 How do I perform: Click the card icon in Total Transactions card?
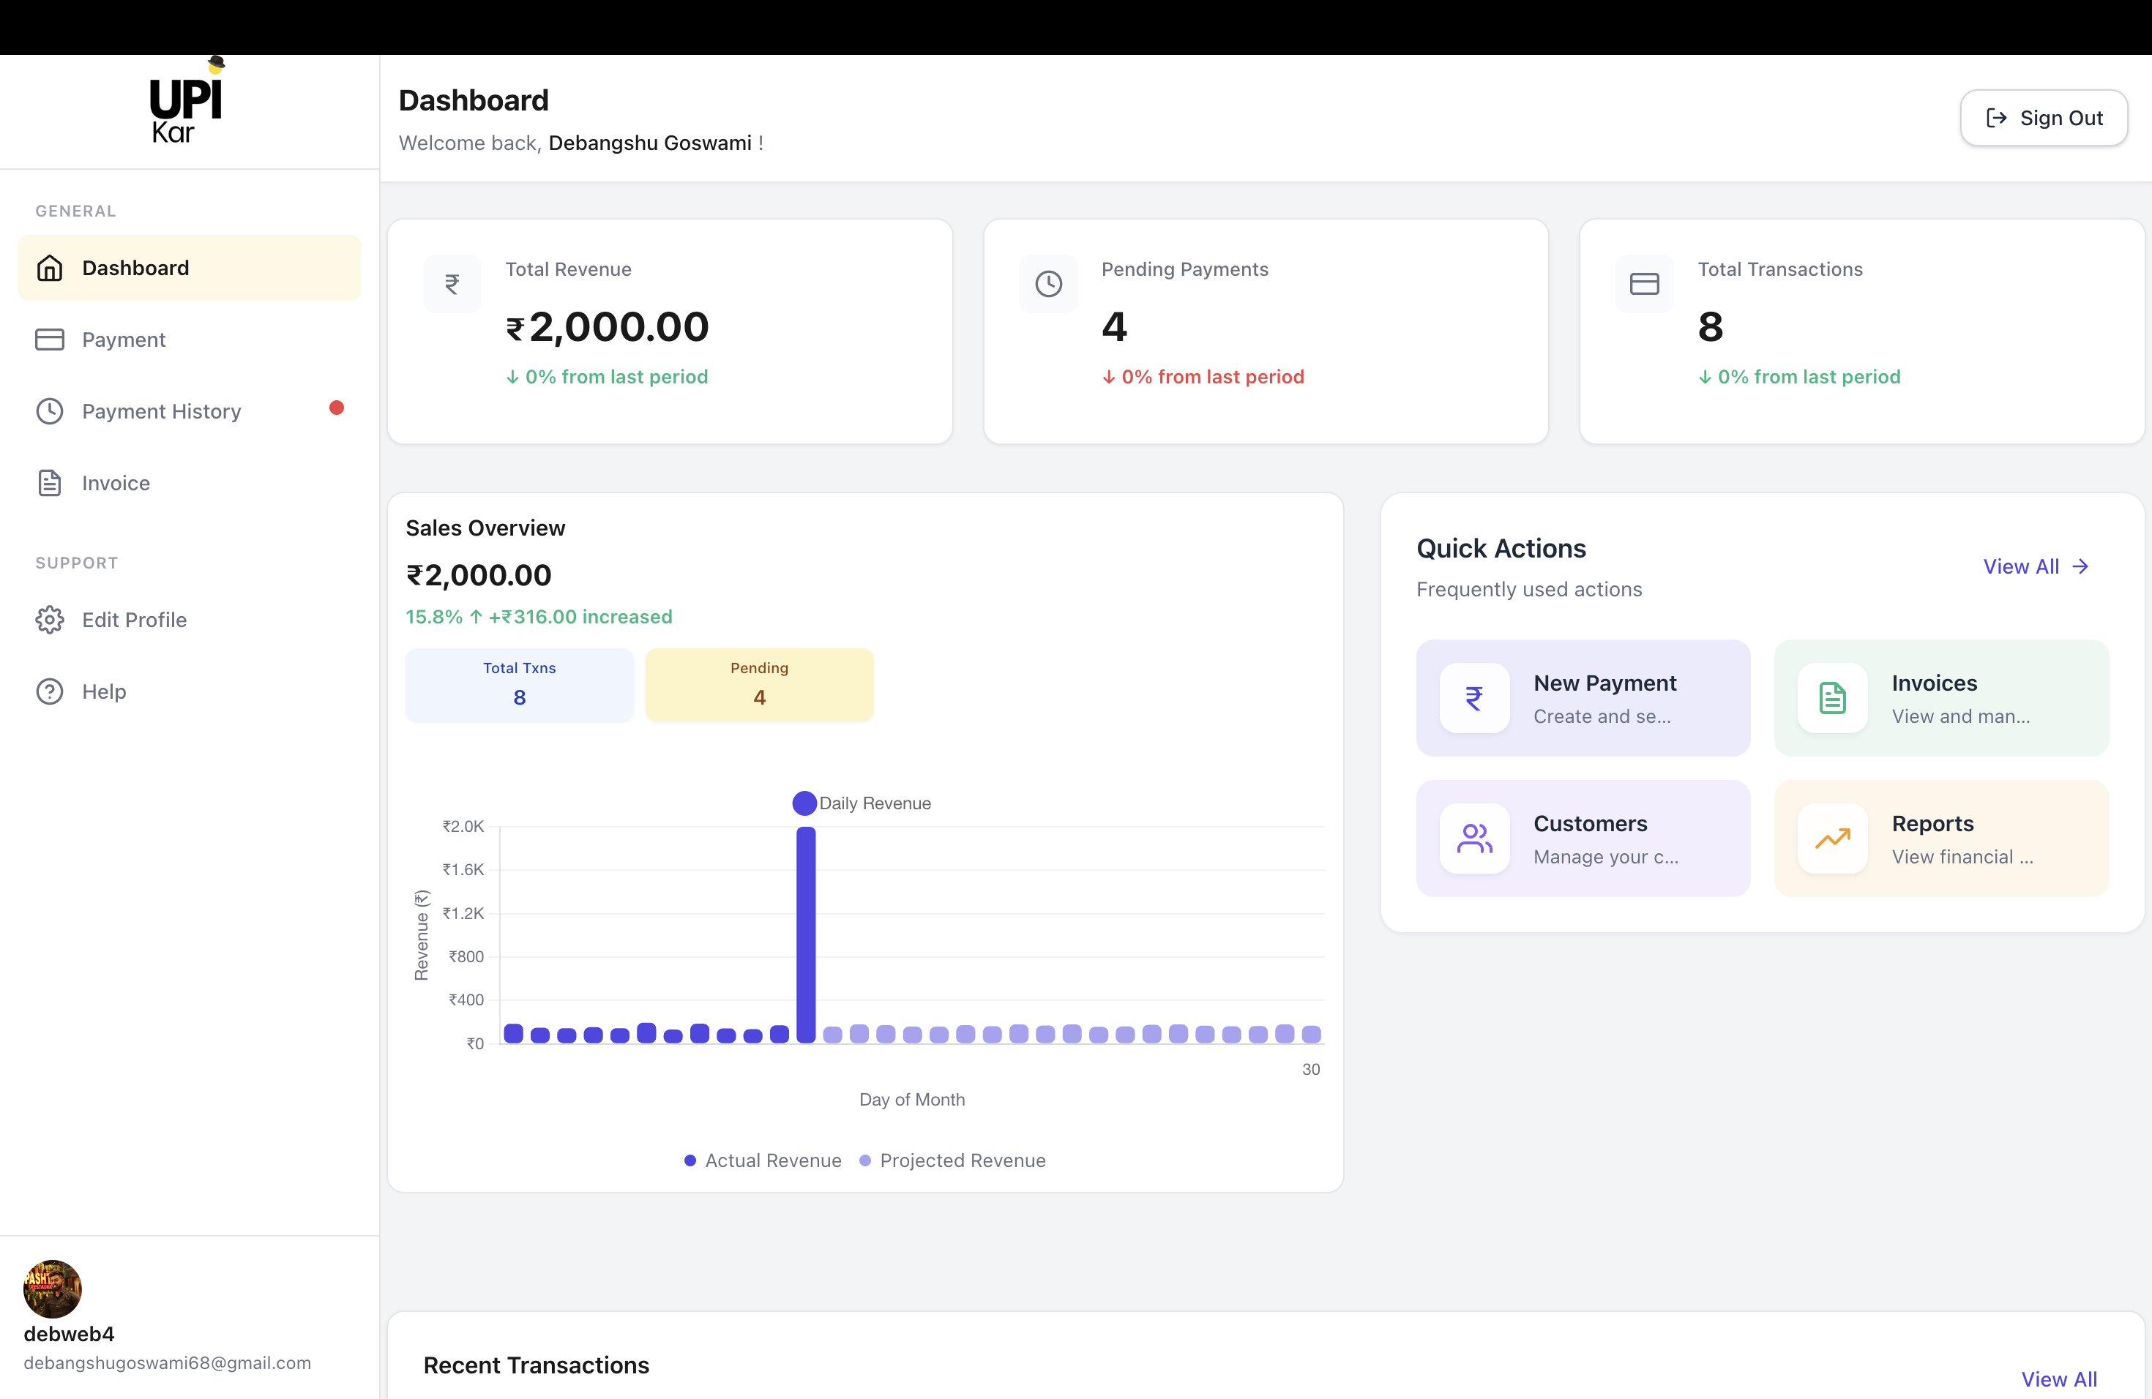point(1644,284)
